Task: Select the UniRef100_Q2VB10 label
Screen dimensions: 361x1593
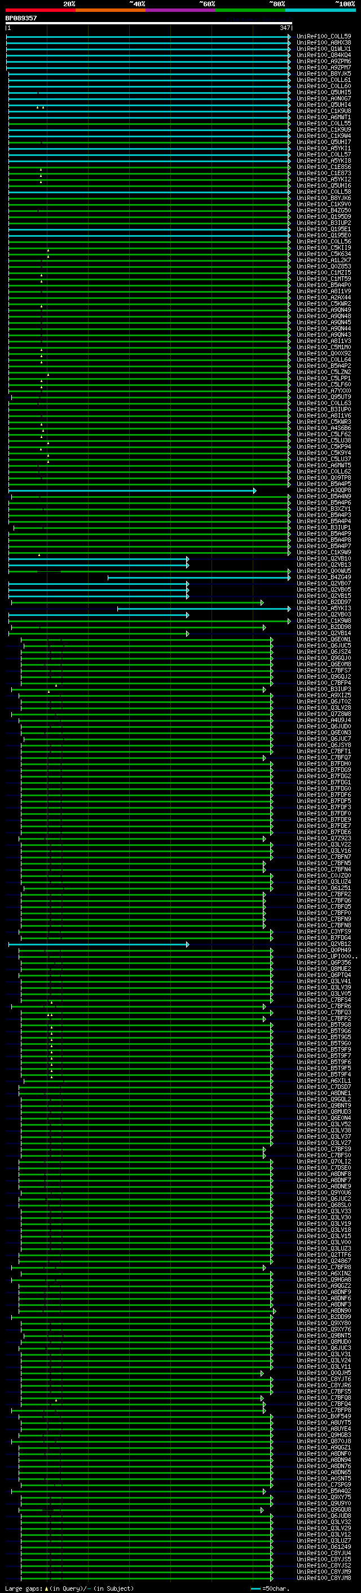Action: 323,558
